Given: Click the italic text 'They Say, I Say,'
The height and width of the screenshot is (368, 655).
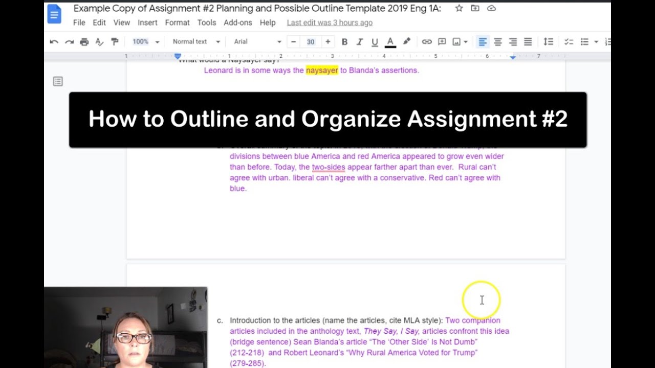Looking at the screenshot, I should point(391,331).
